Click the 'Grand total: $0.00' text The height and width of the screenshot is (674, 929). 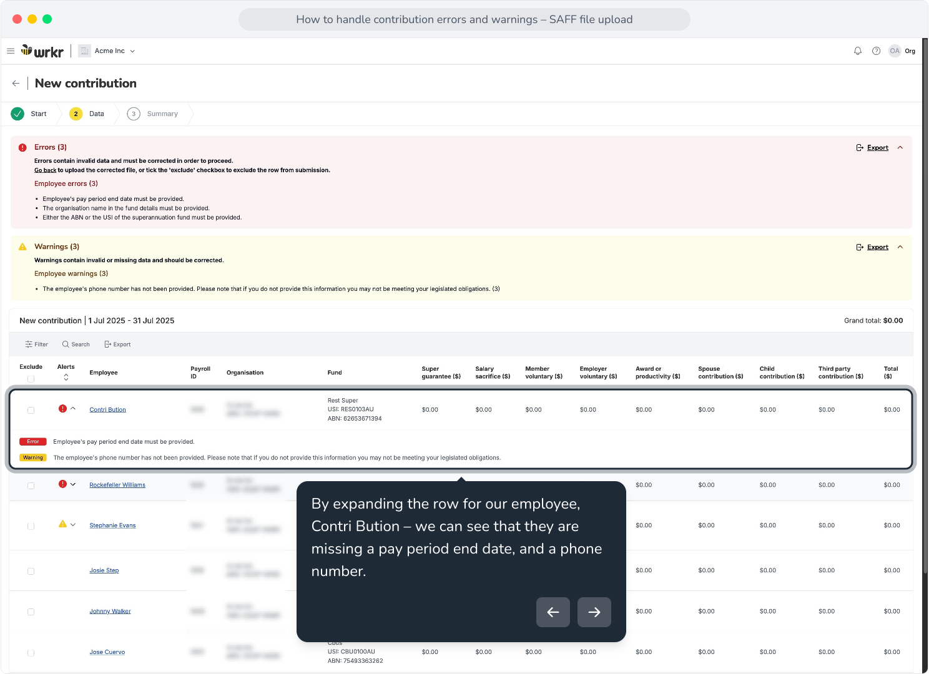pyautogui.click(x=873, y=321)
